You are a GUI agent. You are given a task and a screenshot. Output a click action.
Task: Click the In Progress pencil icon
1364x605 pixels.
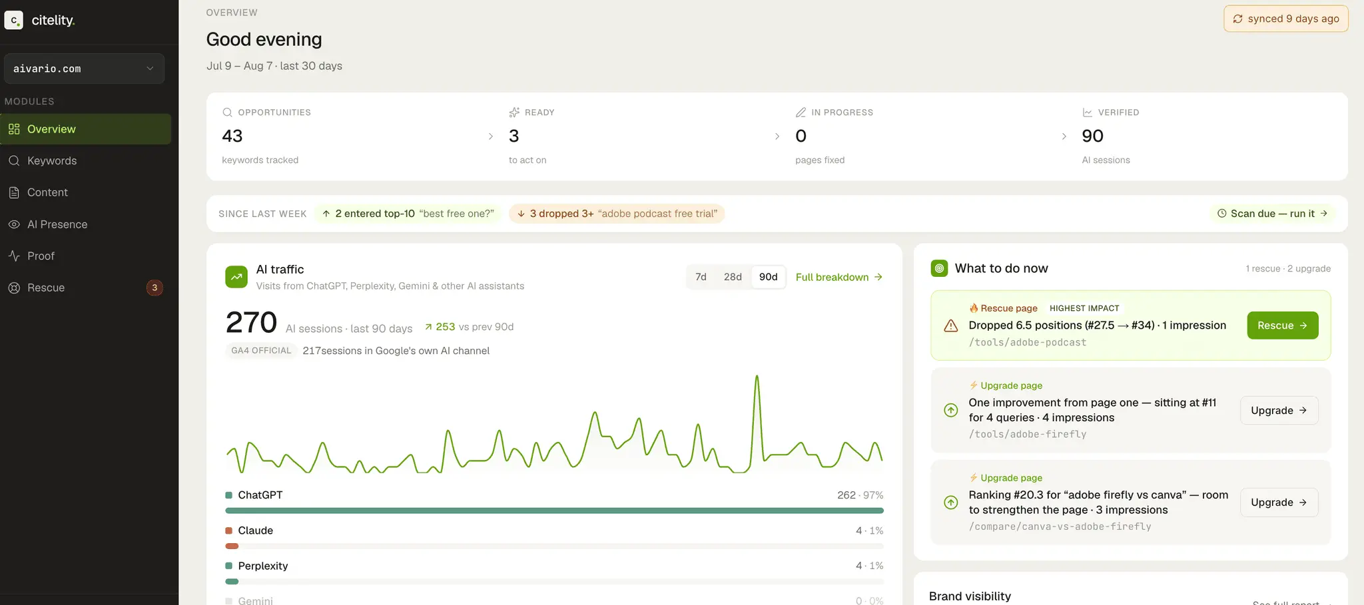pyautogui.click(x=801, y=112)
